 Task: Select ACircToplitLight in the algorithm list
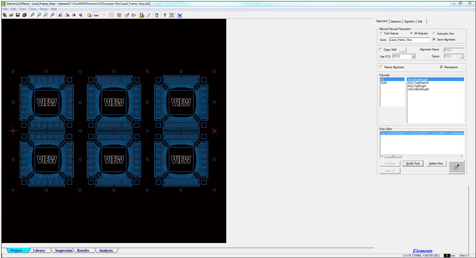(x=435, y=86)
